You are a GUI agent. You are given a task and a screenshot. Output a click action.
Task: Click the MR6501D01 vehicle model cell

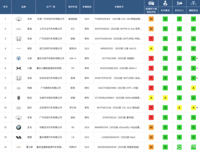point(118,48)
